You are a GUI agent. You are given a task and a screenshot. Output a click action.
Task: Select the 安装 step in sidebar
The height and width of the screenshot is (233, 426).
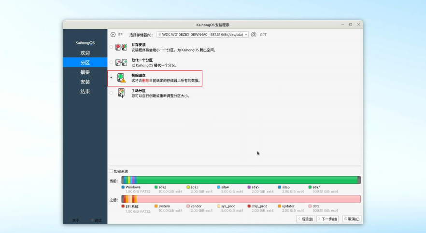pos(85,82)
